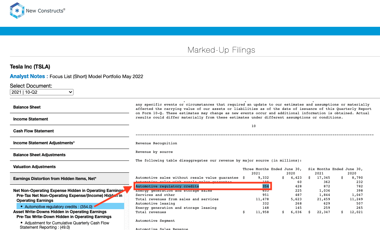
Task: Click the 5,623 total sales and services value
Action: pyautogui.click(x=296, y=199)
